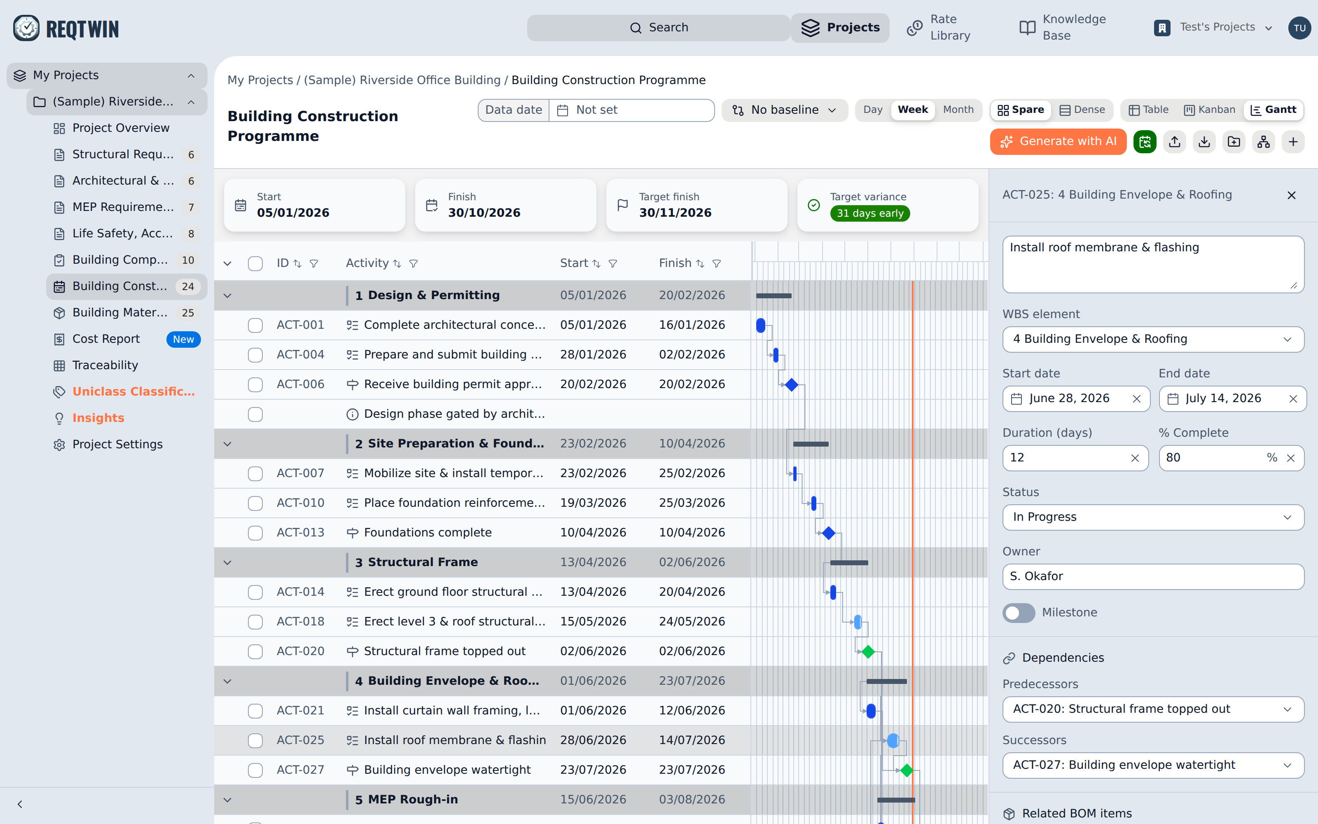Click the Search field

click(x=659, y=28)
